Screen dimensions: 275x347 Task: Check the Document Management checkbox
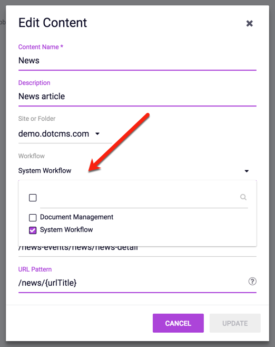click(33, 218)
